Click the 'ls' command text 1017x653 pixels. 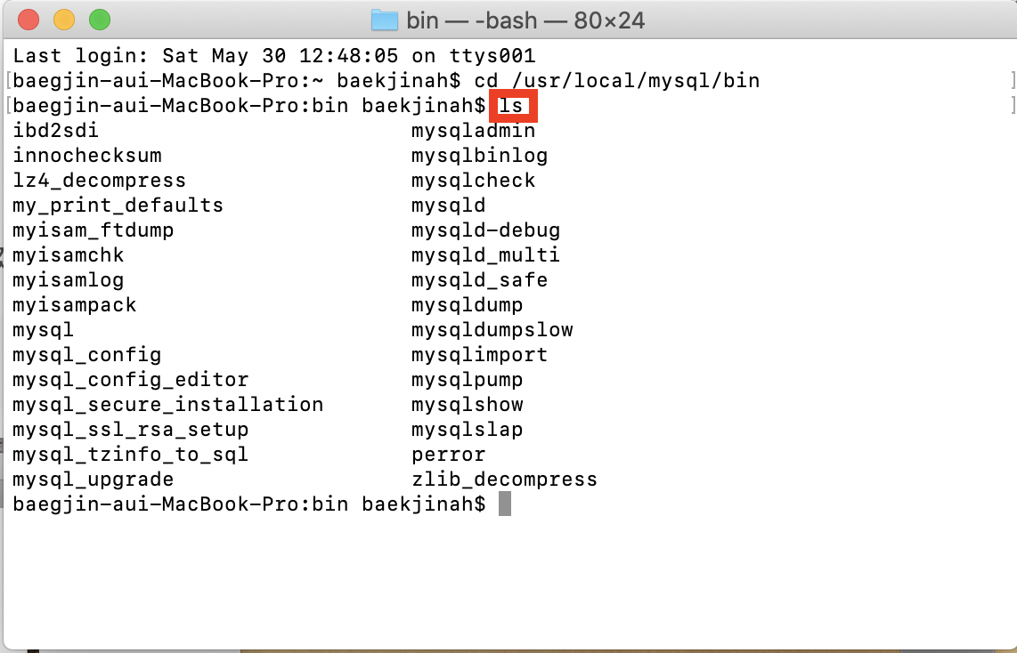[x=510, y=106]
